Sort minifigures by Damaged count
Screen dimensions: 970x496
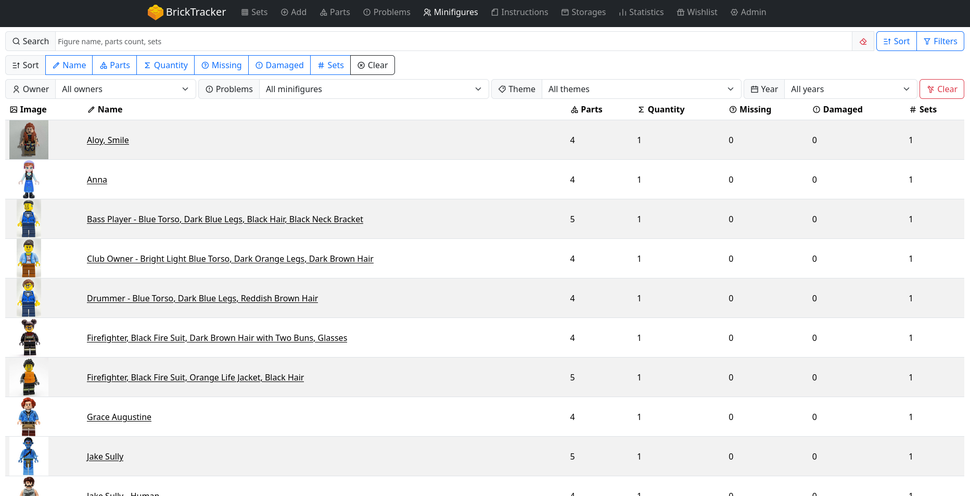[x=279, y=66]
